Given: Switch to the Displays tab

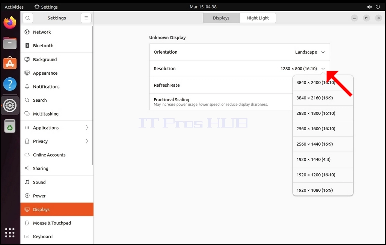Looking at the screenshot, I should point(221,18).
